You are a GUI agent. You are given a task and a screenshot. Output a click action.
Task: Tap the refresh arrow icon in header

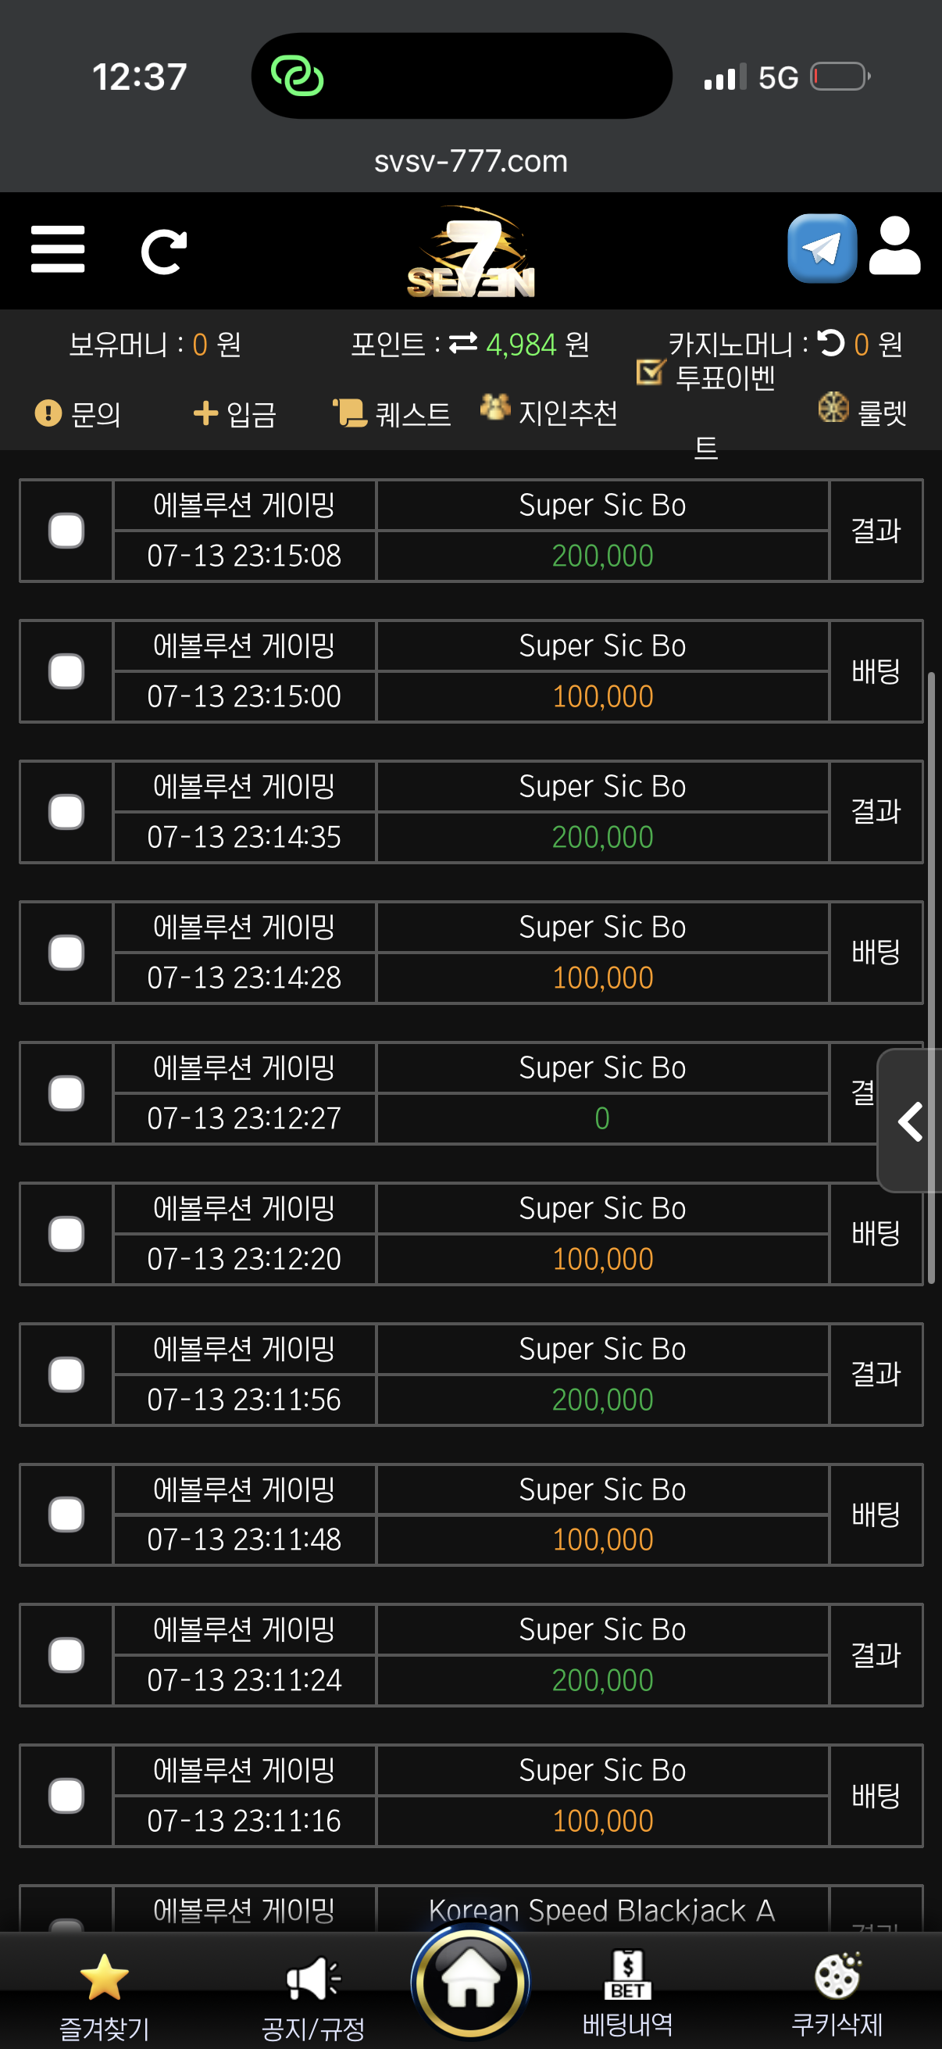(x=164, y=252)
